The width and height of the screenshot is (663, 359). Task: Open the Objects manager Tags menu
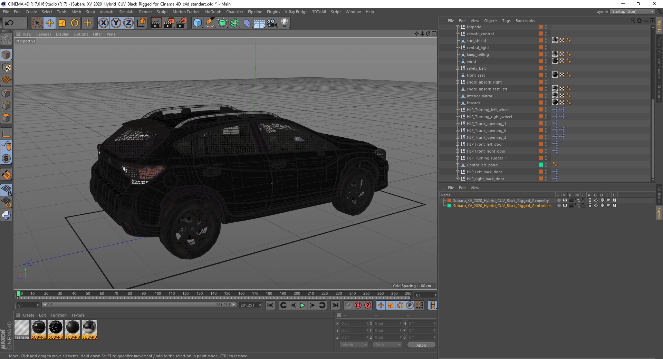point(506,21)
